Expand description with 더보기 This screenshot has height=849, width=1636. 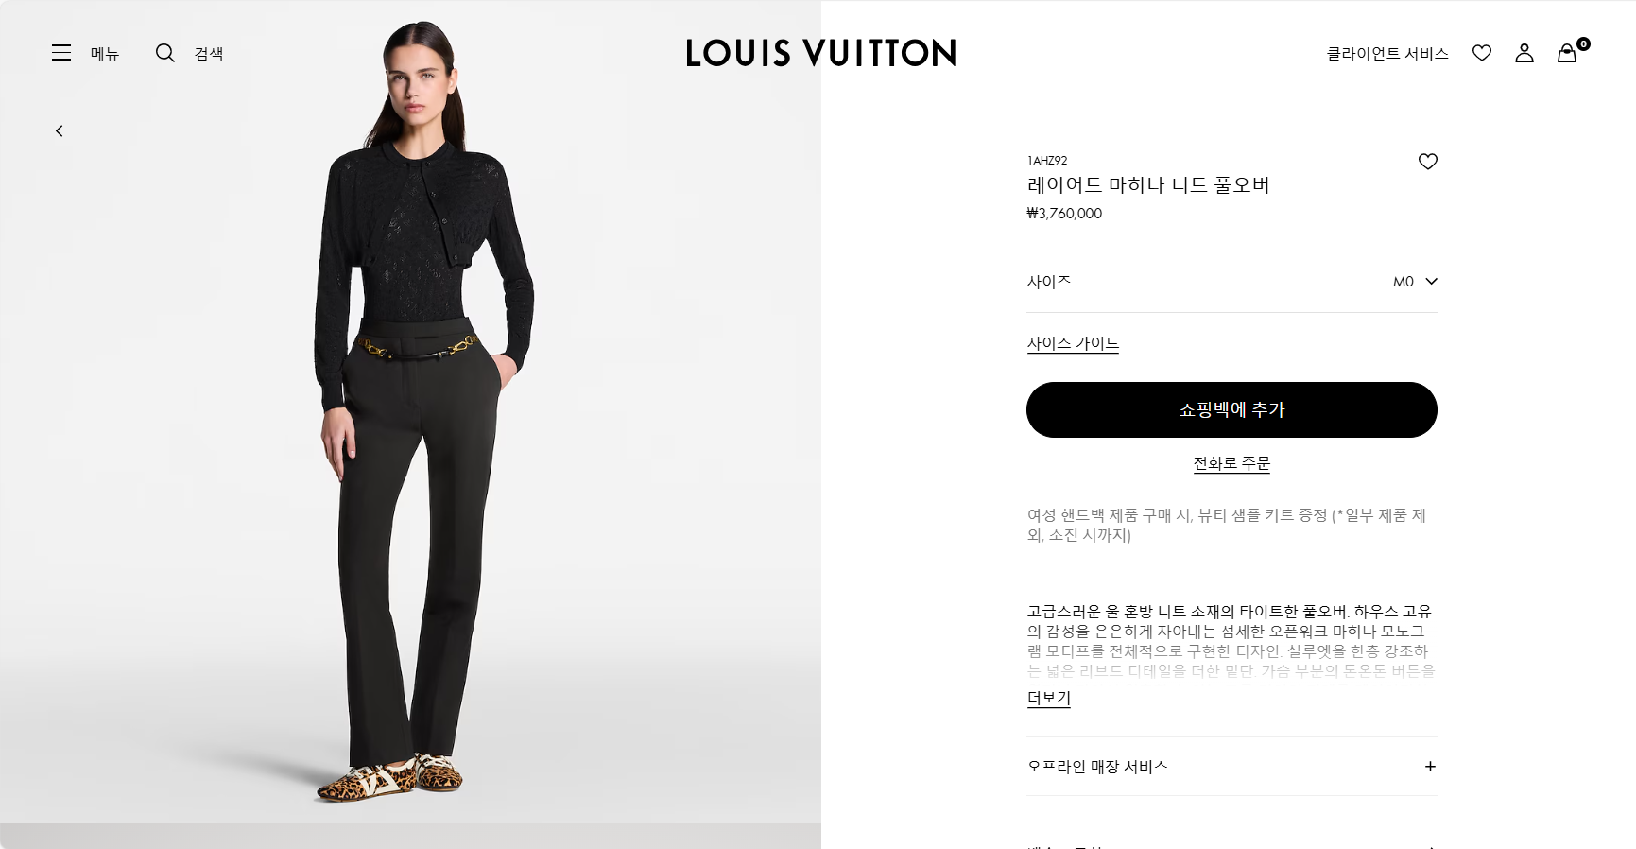pyautogui.click(x=1049, y=698)
